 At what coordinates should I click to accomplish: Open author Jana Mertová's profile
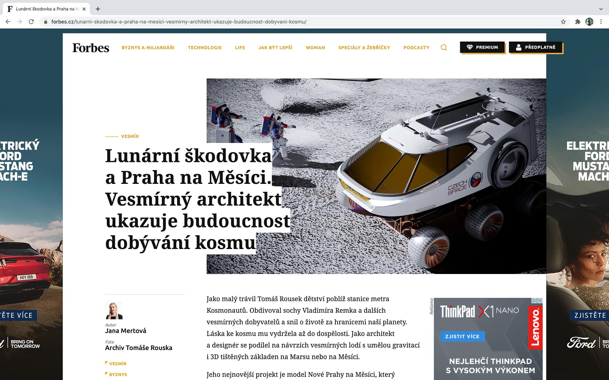(x=126, y=331)
